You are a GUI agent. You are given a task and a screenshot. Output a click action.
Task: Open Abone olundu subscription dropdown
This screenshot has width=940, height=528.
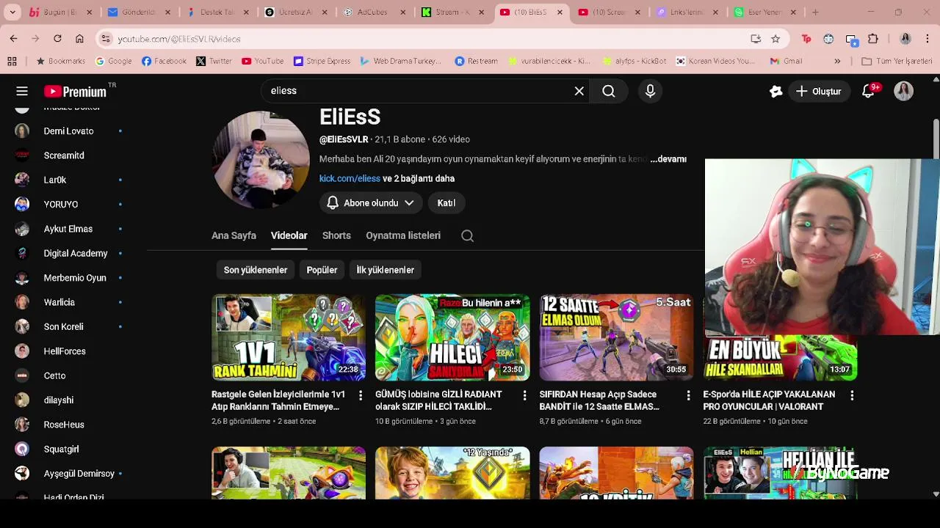371,203
